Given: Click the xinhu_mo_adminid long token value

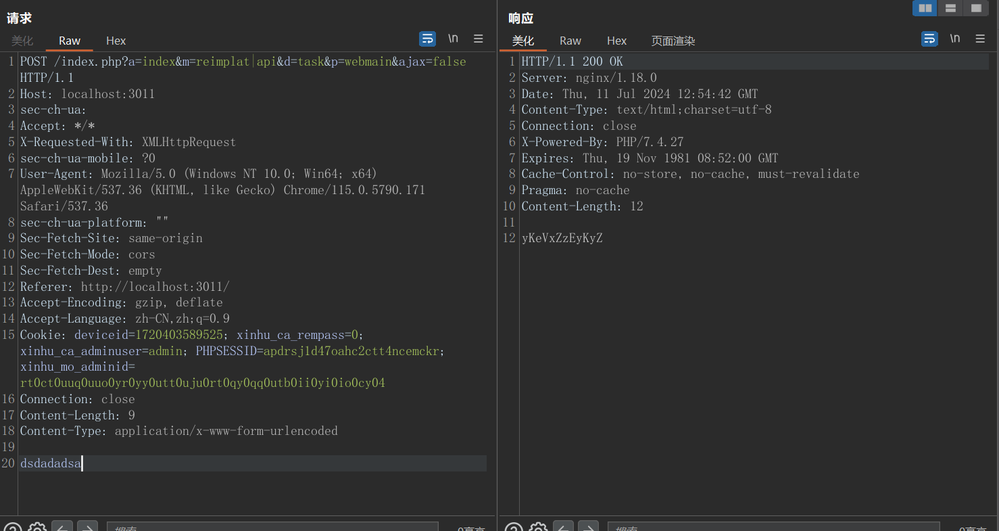Looking at the screenshot, I should 203,383.
